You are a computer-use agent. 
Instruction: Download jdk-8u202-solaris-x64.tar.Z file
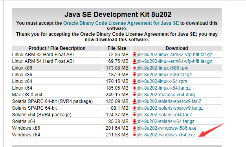(x=164, y=115)
